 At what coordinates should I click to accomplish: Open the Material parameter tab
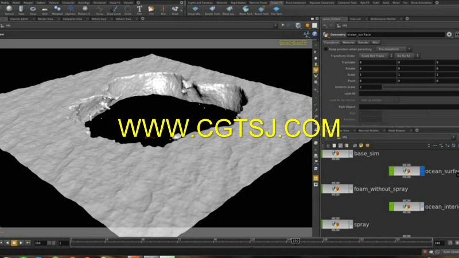(348, 42)
